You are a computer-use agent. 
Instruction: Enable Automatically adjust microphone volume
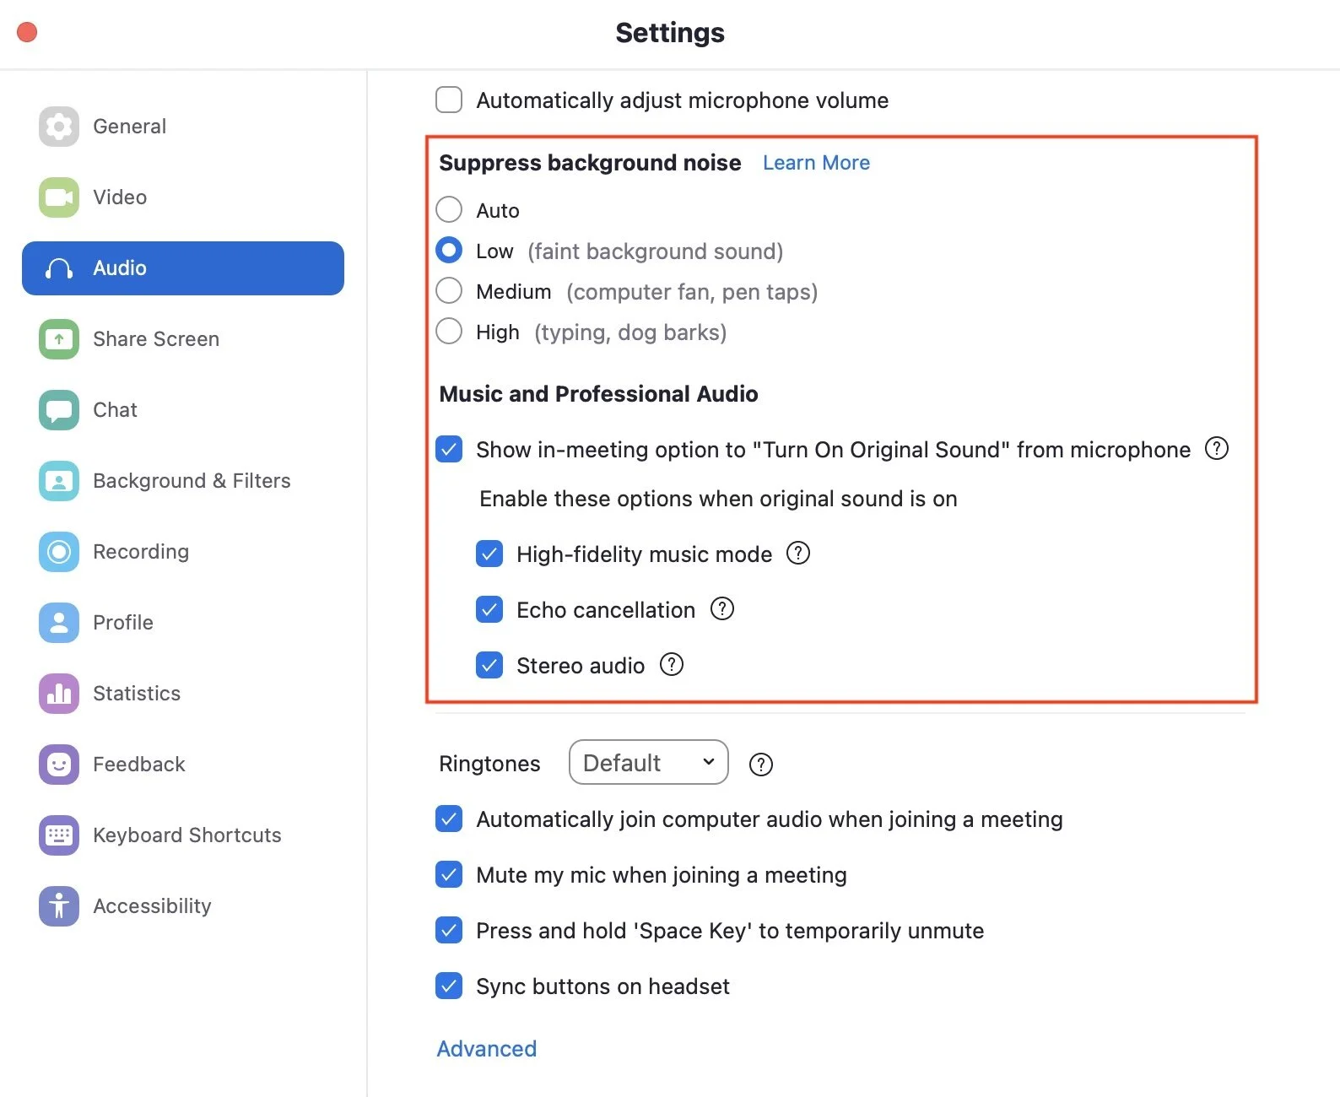(x=449, y=100)
